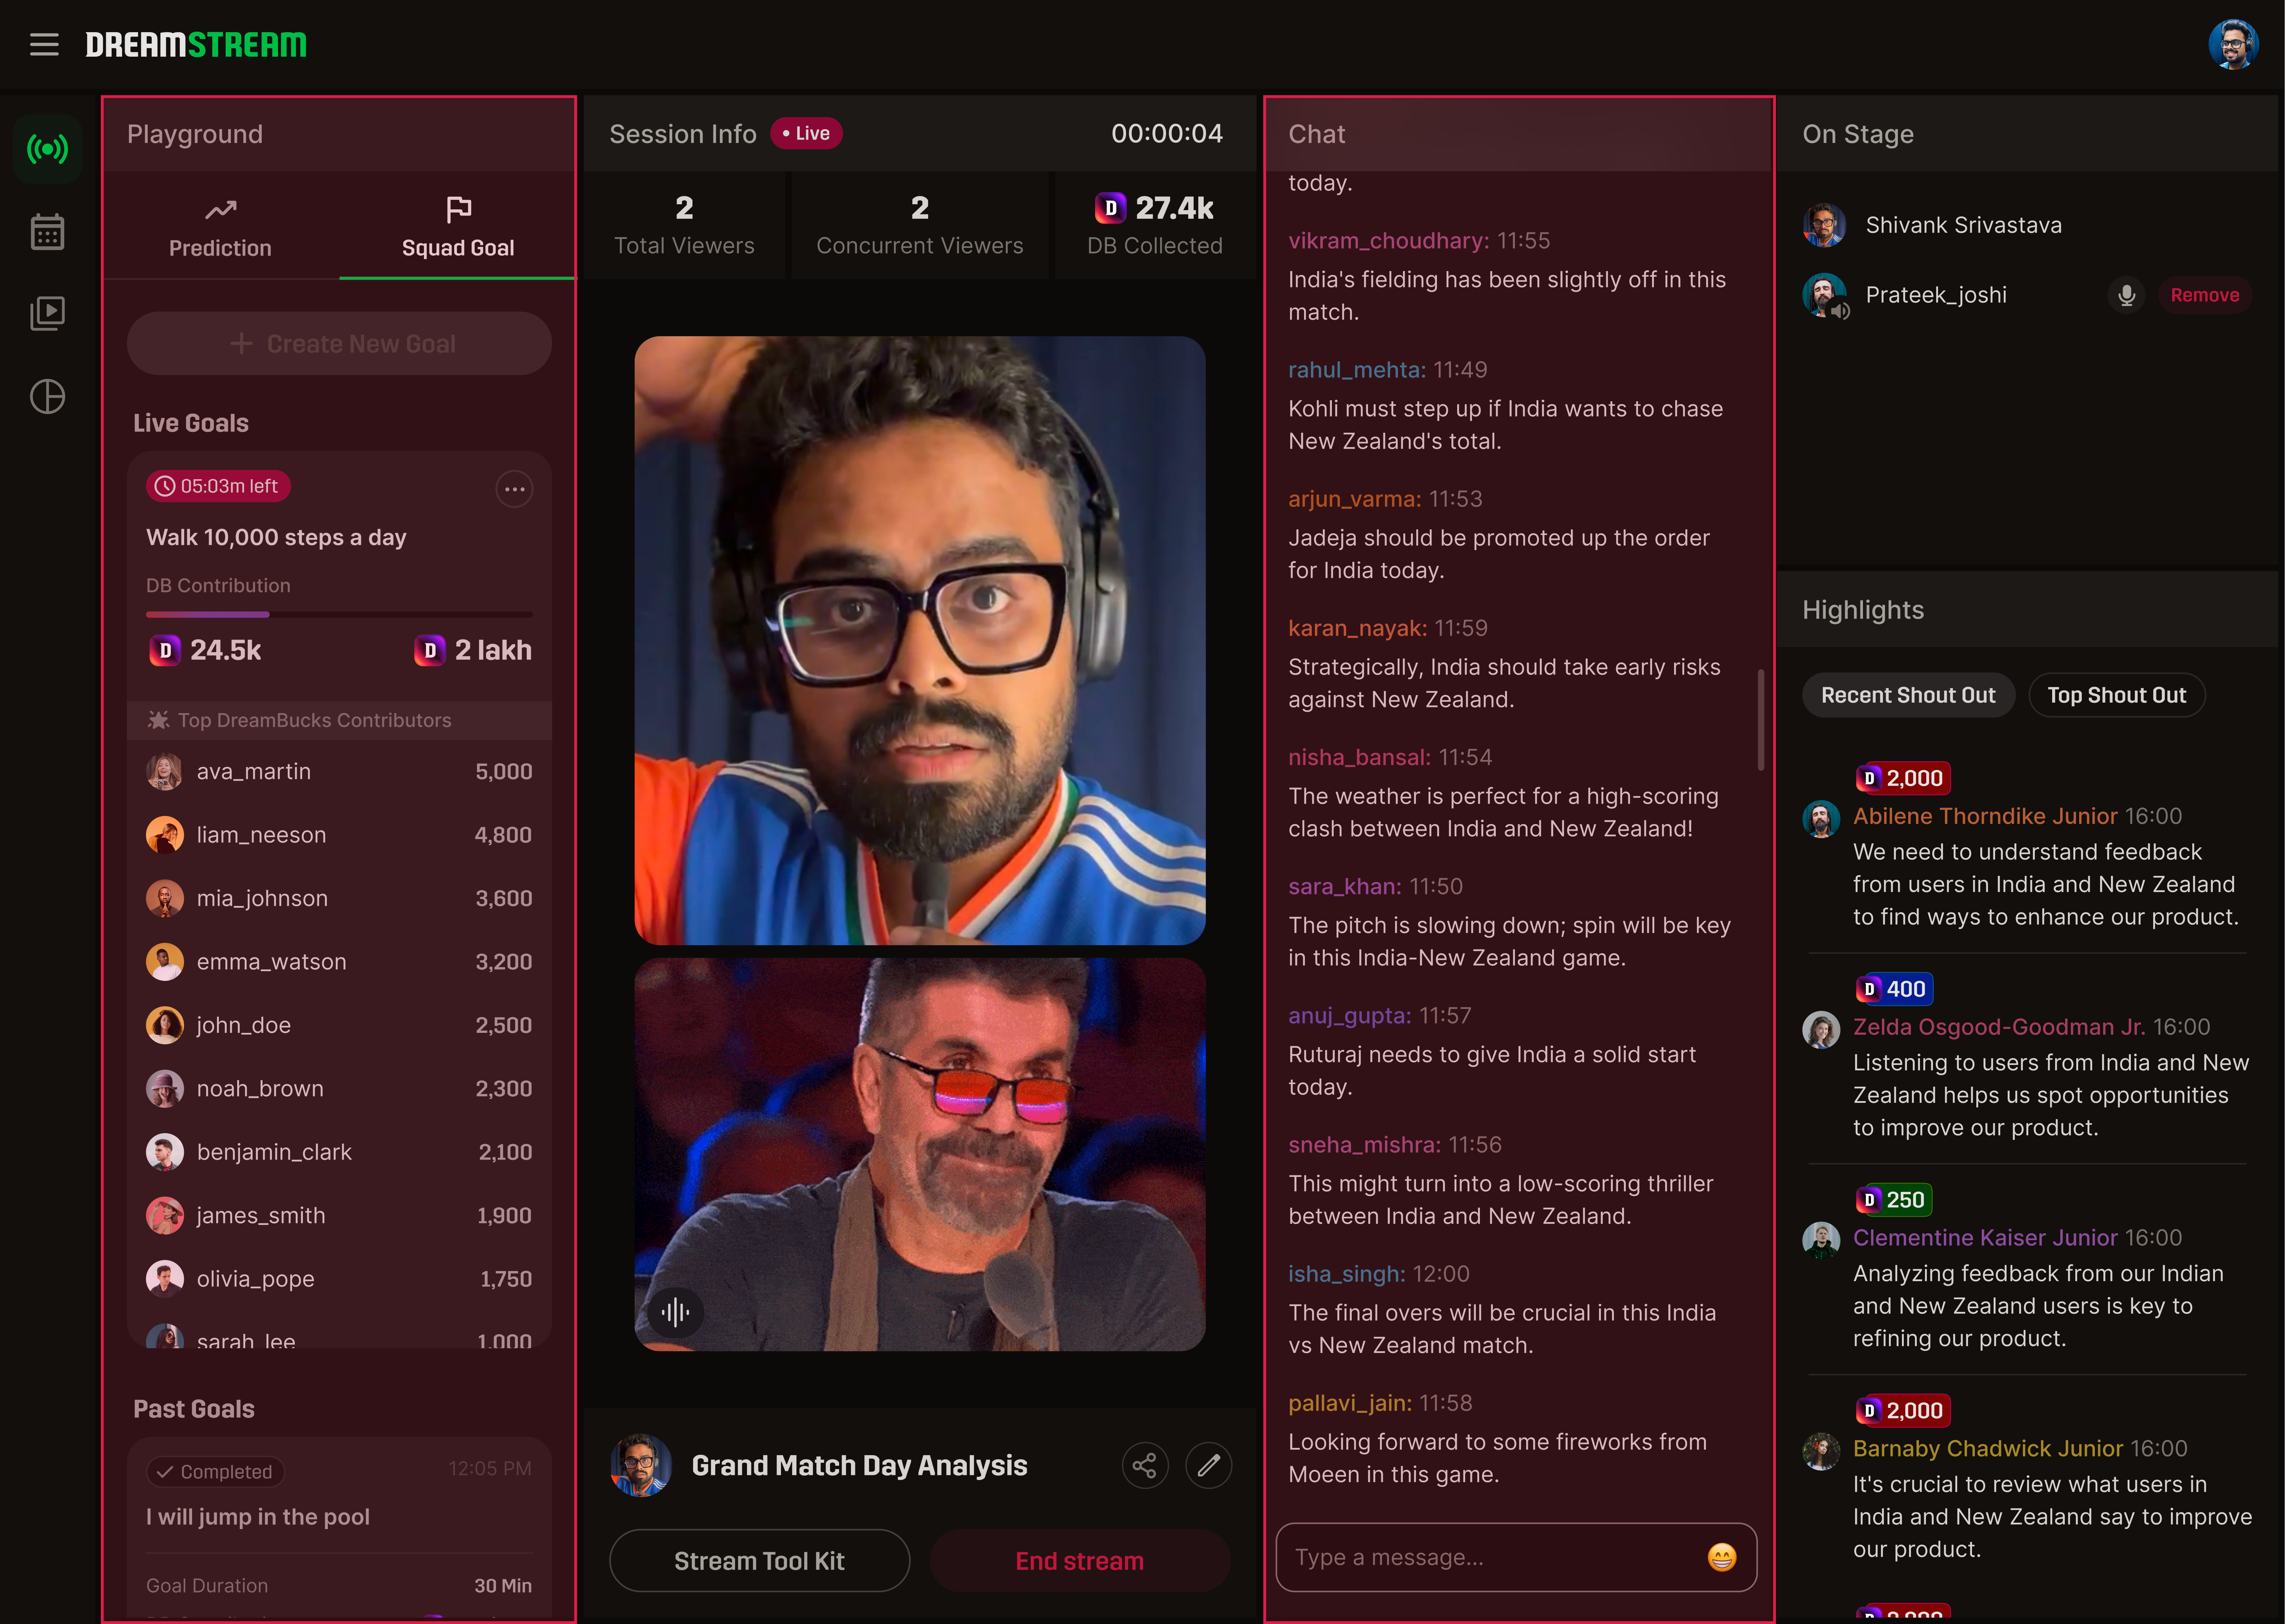Click the Completed badge on past goal

(x=216, y=1472)
